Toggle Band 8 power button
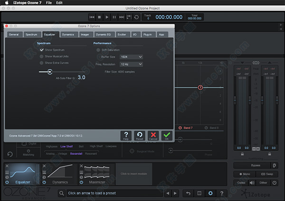 206,128
